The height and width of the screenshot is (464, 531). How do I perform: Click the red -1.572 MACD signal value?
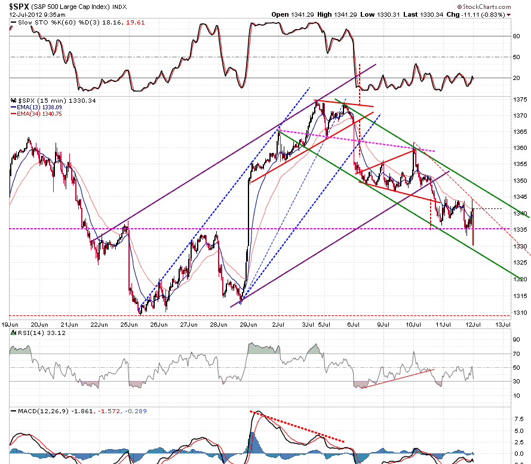(109, 411)
